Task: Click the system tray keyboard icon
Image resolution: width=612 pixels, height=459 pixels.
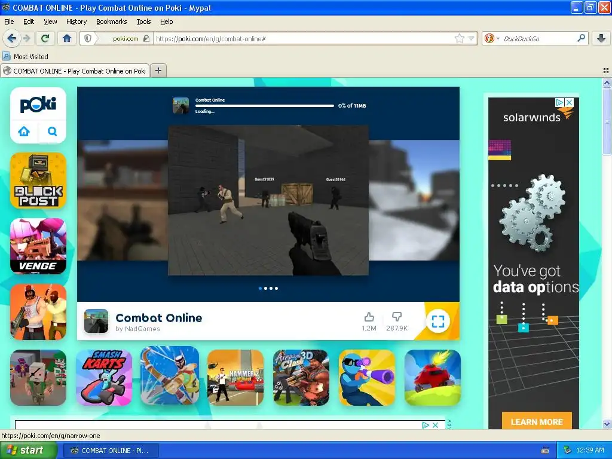Action: click(x=545, y=451)
